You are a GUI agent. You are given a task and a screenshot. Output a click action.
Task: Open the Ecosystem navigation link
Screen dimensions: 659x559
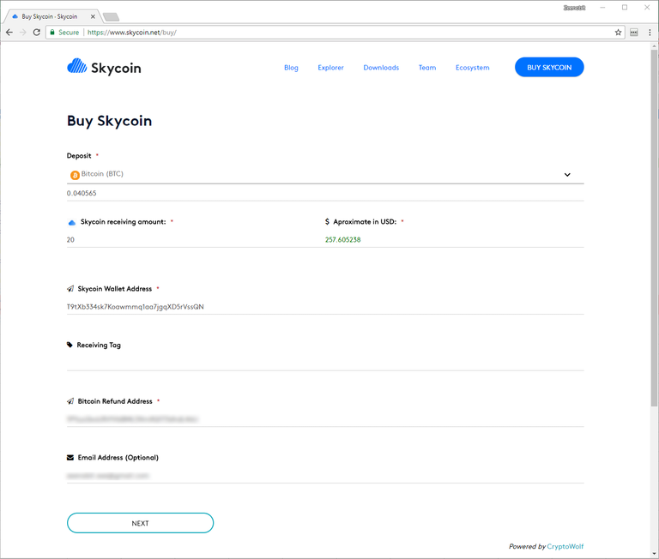click(473, 68)
